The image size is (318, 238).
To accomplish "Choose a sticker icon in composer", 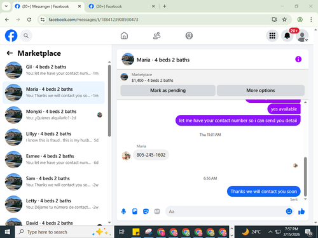I will tap(146, 211).
